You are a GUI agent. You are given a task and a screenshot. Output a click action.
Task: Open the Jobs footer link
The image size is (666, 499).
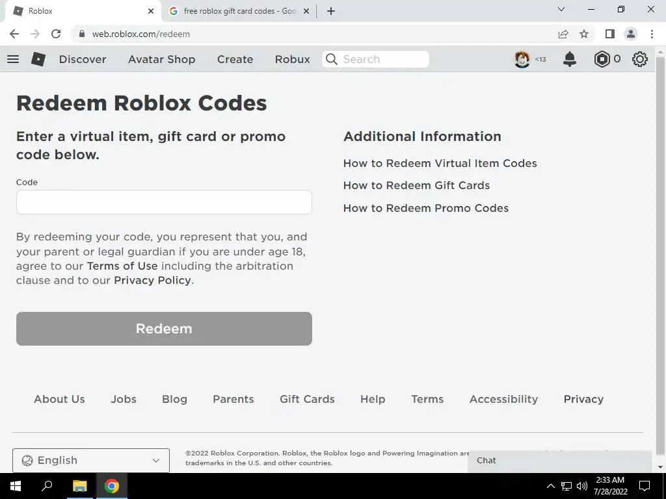(x=124, y=400)
